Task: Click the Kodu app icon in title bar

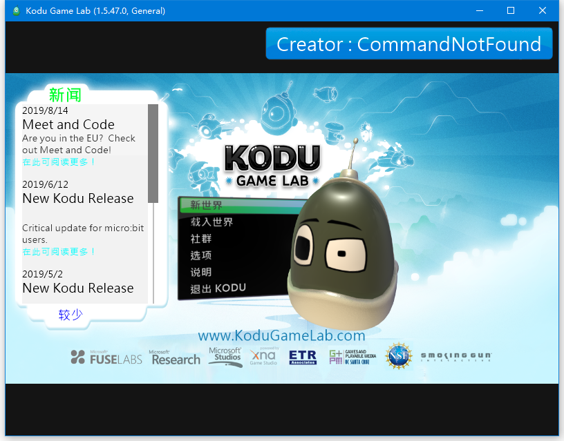Action: click(x=16, y=11)
